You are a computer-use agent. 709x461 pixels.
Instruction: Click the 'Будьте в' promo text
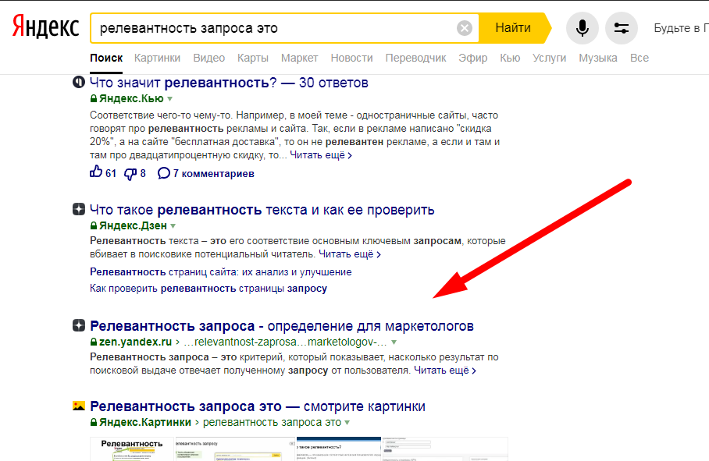point(681,28)
